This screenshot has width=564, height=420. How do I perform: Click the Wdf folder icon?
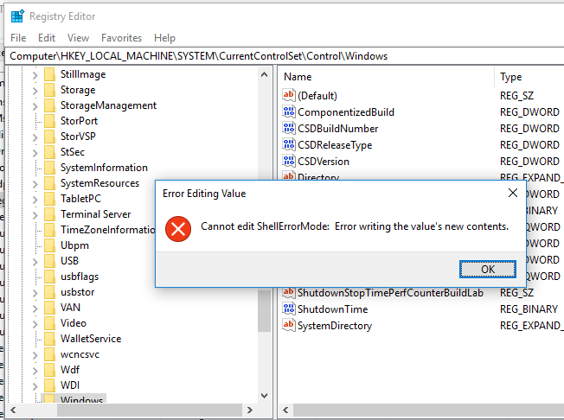click(49, 370)
